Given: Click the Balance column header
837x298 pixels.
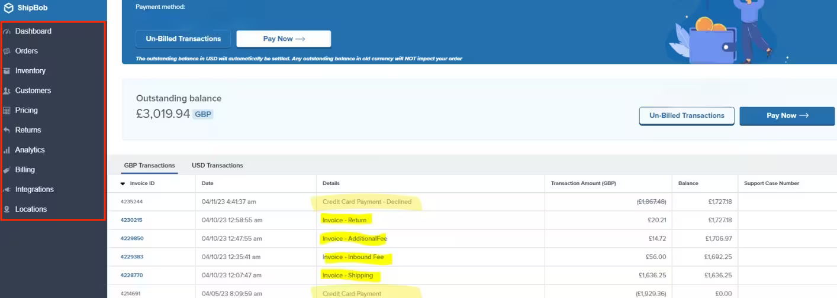Looking at the screenshot, I should (688, 183).
